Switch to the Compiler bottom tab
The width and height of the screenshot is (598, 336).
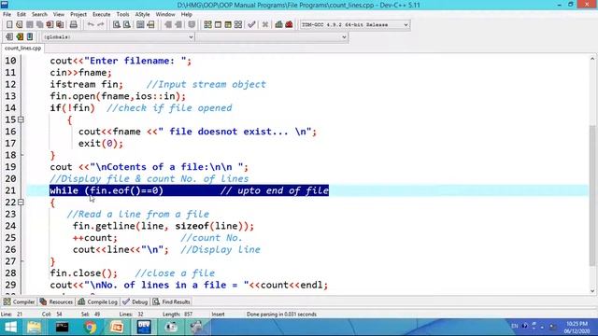coord(19,301)
